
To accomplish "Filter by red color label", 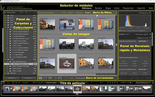I will click(121, 83).
